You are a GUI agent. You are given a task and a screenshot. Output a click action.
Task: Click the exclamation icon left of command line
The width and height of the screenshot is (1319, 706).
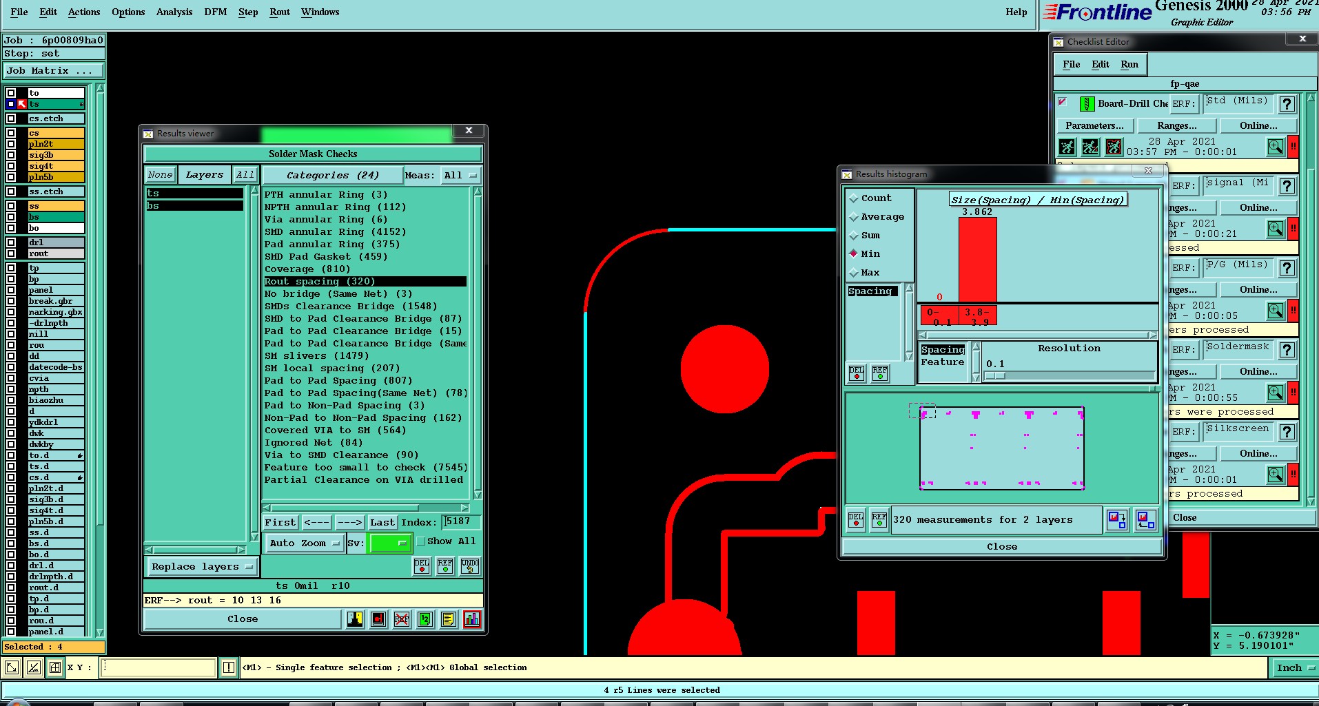click(229, 667)
